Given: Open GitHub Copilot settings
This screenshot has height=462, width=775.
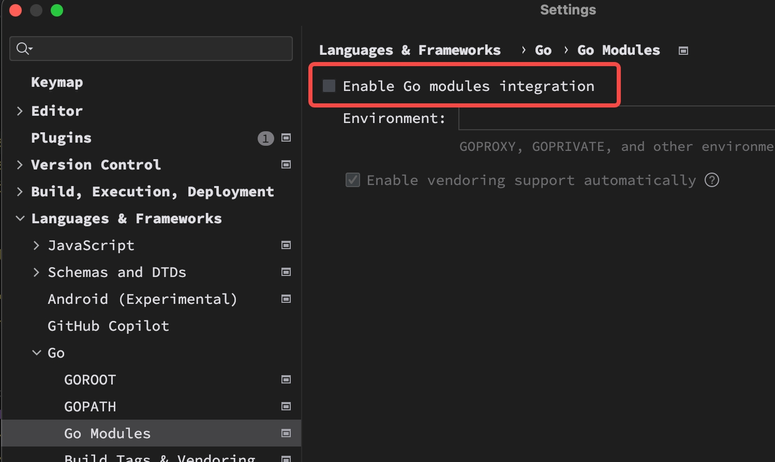Looking at the screenshot, I should 108,326.
